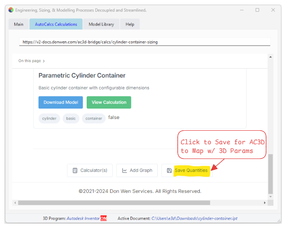Click the Calculator(s) label

[x=94, y=170]
